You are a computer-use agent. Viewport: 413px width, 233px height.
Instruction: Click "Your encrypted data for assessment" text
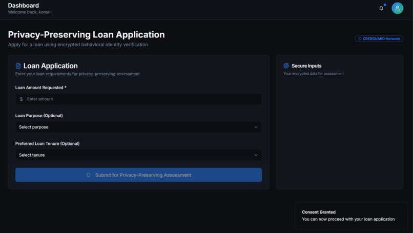point(314,73)
